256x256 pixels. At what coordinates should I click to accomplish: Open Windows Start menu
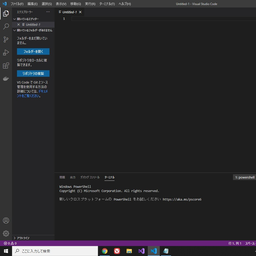tap(6, 251)
